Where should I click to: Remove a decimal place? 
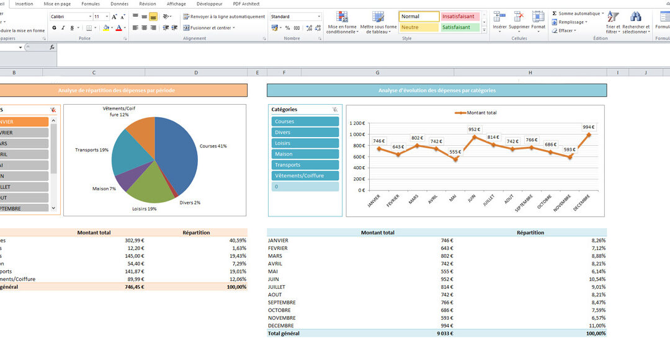tap(318, 28)
